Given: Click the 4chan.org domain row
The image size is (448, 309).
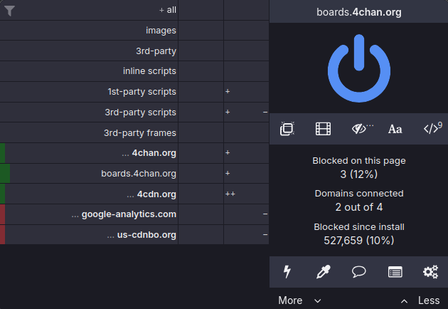Looking at the screenshot, I should [89, 153].
